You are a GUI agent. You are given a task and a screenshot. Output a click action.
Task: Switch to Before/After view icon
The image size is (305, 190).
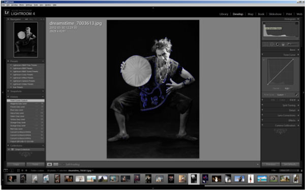click(56, 164)
